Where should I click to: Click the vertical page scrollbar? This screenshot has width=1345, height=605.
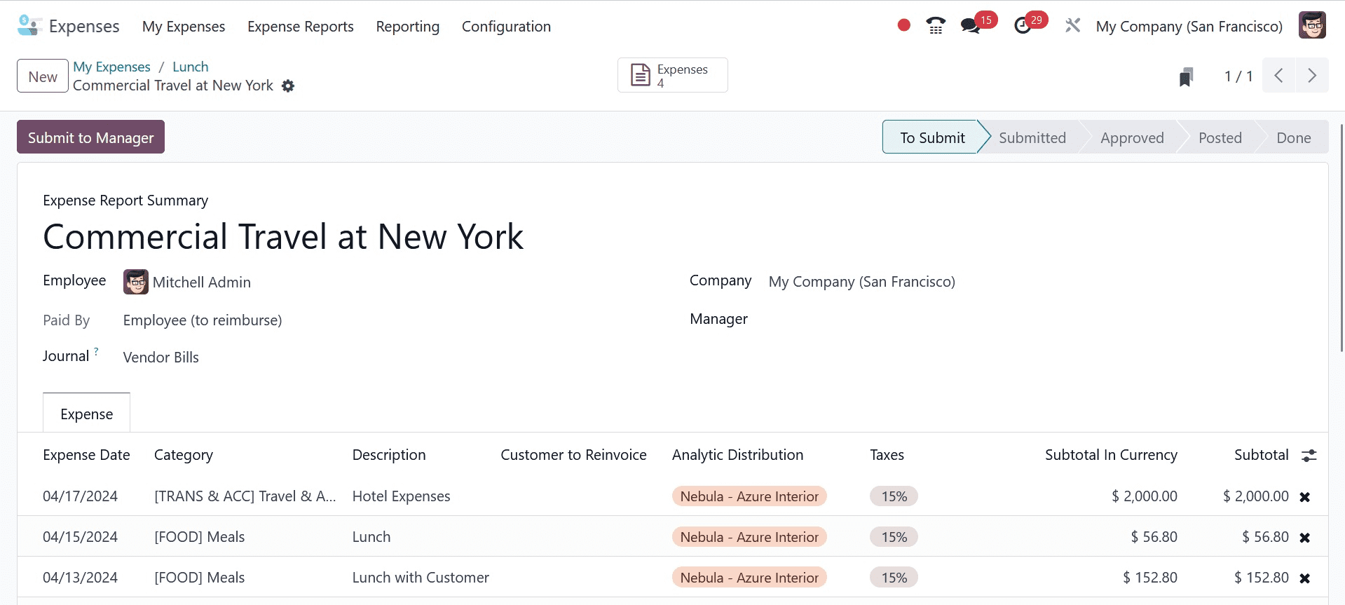click(x=1341, y=238)
